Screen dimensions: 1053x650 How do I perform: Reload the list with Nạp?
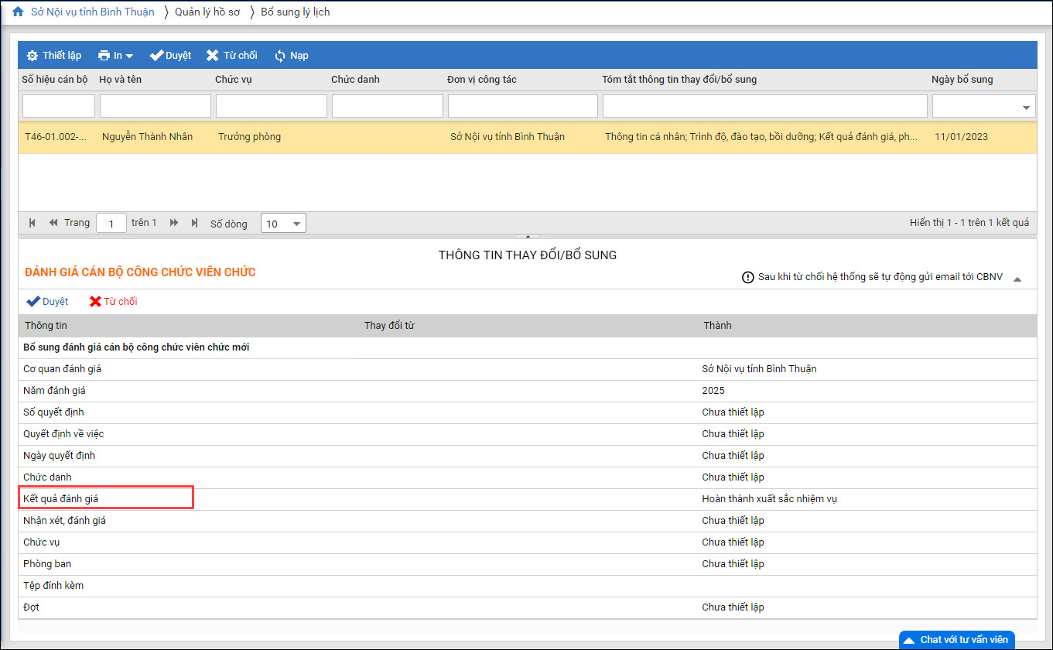tap(291, 56)
